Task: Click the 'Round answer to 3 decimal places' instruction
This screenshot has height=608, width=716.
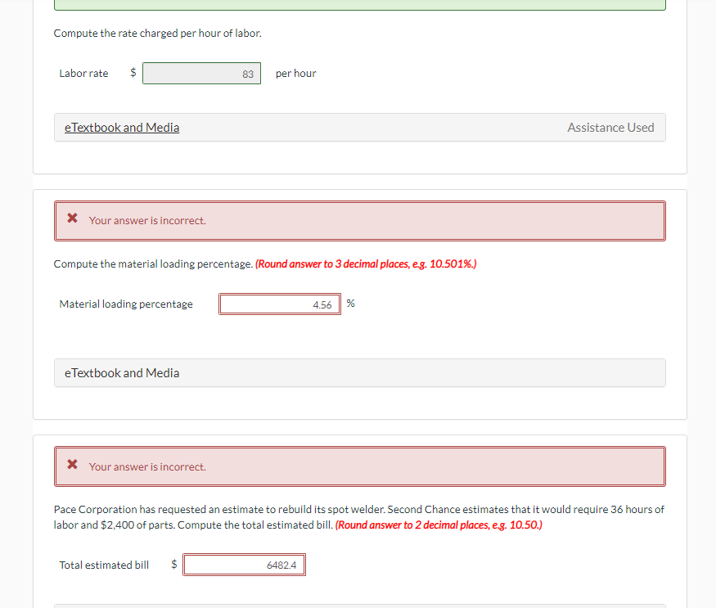Action: tap(366, 264)
